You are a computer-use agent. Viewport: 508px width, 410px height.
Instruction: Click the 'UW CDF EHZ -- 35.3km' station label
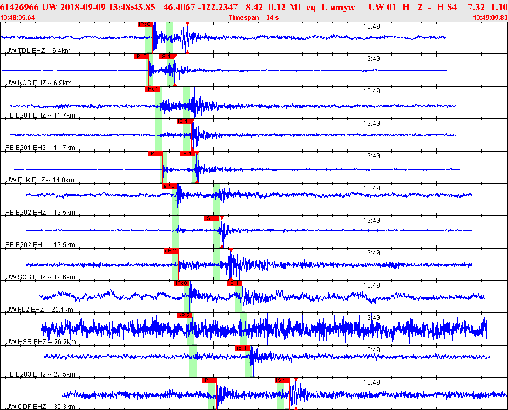point(40,407)
